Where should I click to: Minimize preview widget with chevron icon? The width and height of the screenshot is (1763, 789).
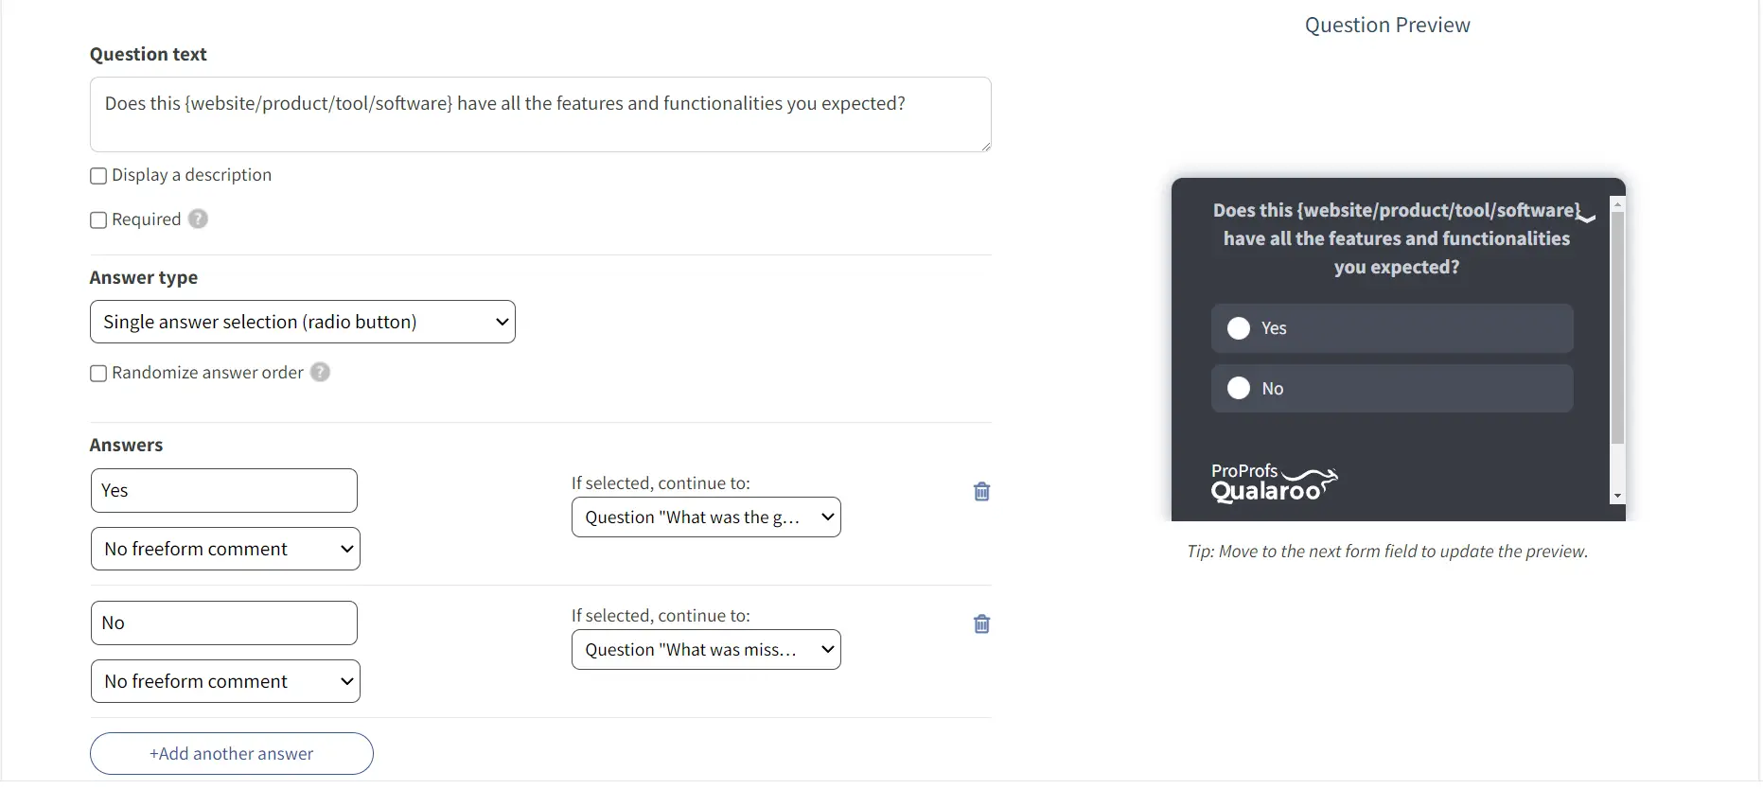click(x=1587, y=217)
